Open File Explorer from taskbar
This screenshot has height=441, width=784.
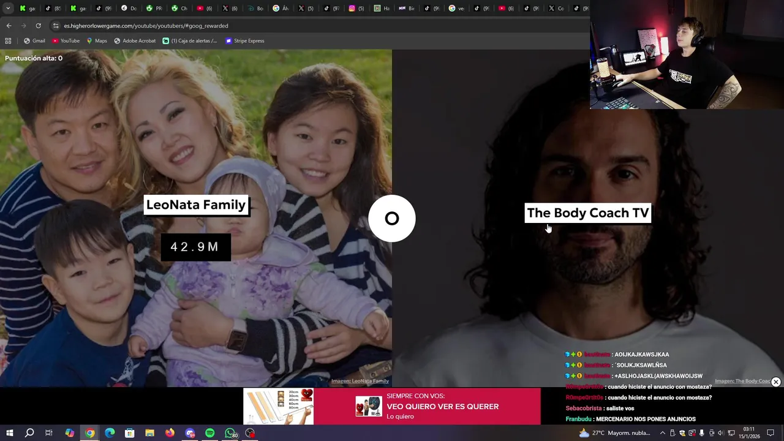[x=149, y=433]
